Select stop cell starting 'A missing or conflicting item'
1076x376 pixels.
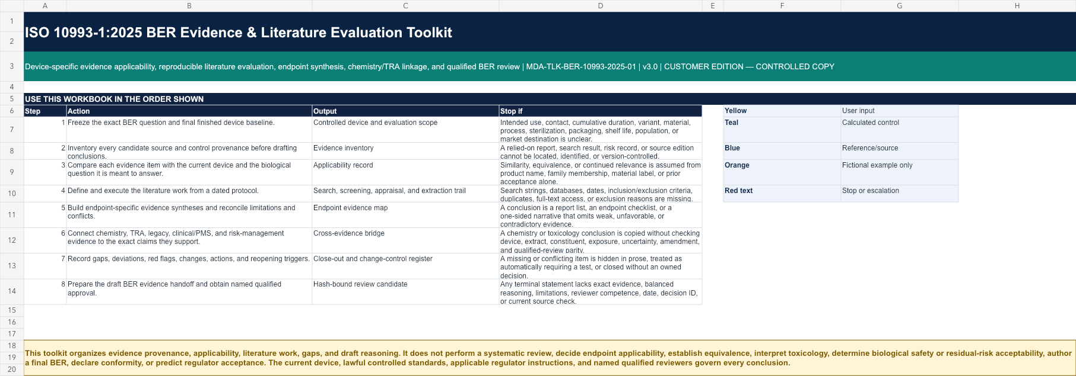601,266
